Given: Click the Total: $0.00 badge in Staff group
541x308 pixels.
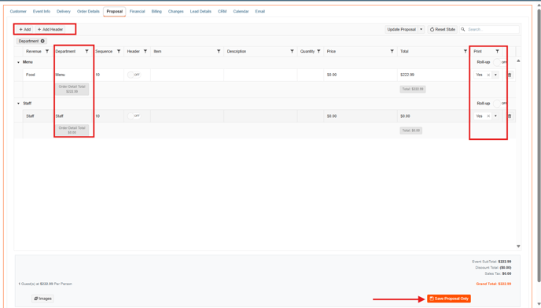Looking at the screenshot, I should 411,130.
